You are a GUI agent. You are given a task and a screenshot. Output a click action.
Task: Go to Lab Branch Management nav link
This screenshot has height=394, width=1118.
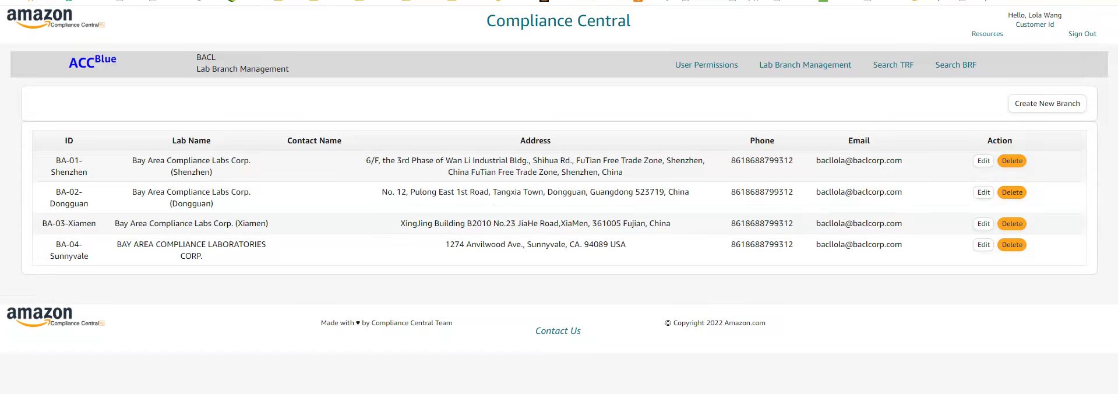805,65
